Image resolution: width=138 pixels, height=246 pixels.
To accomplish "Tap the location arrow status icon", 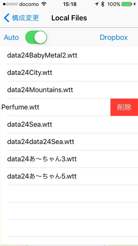I will click(x=96, y=4).
